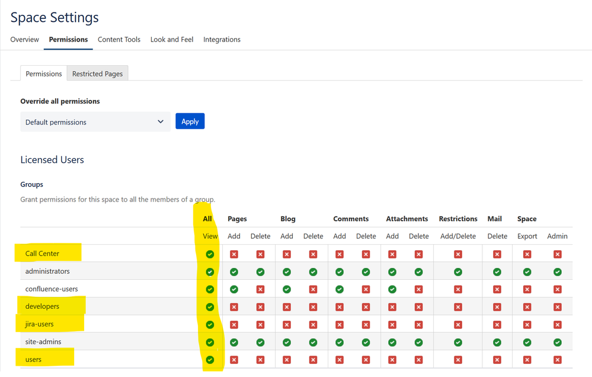592x377 pixels.
Task: Click jira-users Restrictions Add/Delete red cross
Action: coord(458,325)
